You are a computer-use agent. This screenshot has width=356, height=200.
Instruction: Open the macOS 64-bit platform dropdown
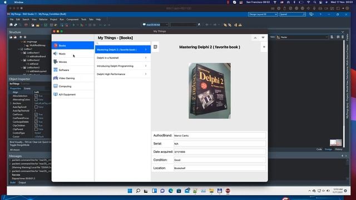click(156, 24)
